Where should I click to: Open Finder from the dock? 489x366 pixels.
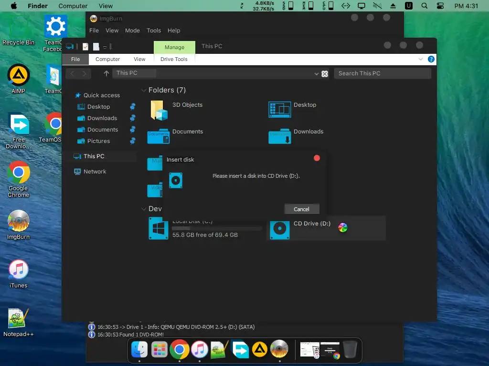click(139, 349)
